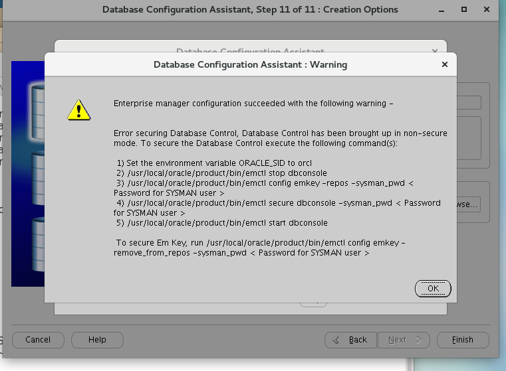Click the partially hidden Browse button
The image size is (506, 371).
click(468, 204)
